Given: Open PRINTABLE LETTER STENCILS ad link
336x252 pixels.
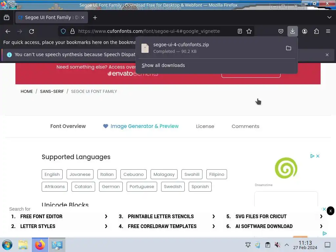Looking at the screenshot, I should [167, 217].
